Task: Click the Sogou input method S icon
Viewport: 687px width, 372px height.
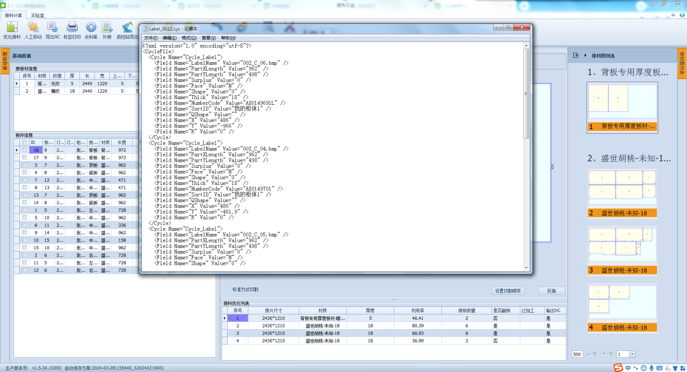Action: click(618, 368)
